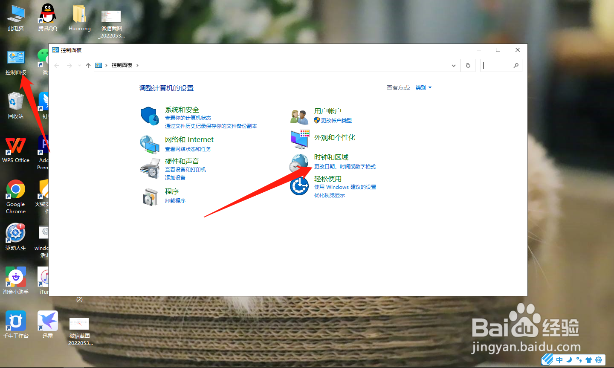The width and height of the screenshot is (614, 368).
Task: Open the 类别 view mode dropdown
Action: click(423, 87)
